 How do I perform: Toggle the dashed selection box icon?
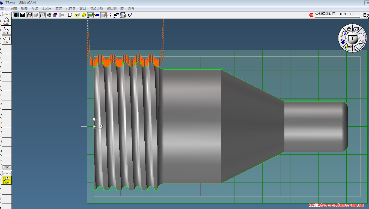tap(42, 15)
